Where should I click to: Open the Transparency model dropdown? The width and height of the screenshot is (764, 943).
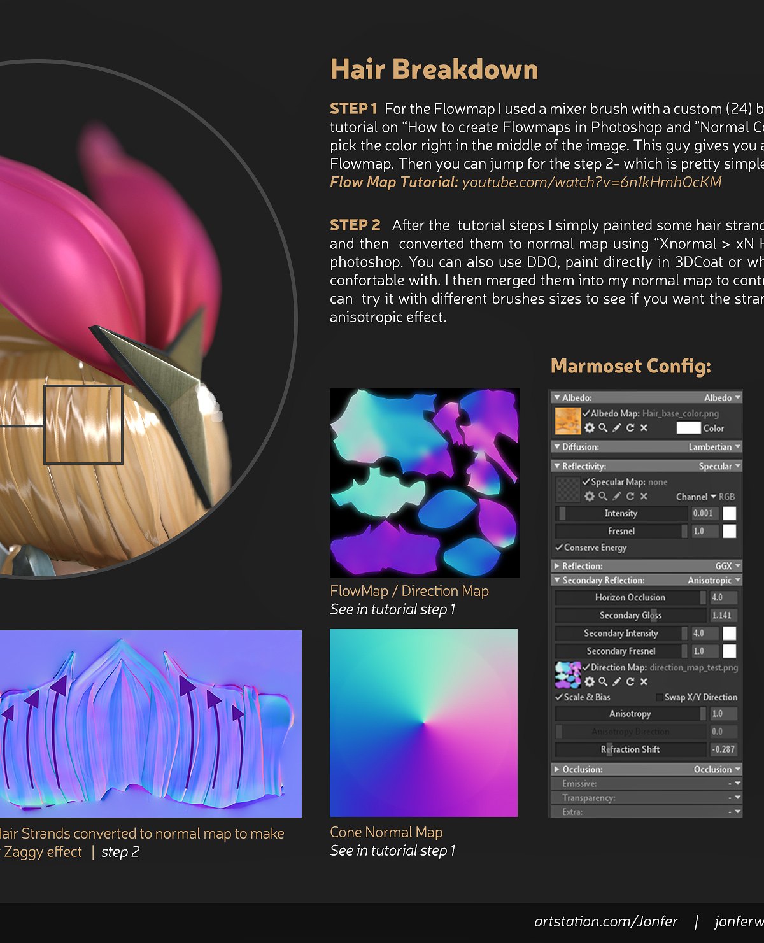pos(734,797)
